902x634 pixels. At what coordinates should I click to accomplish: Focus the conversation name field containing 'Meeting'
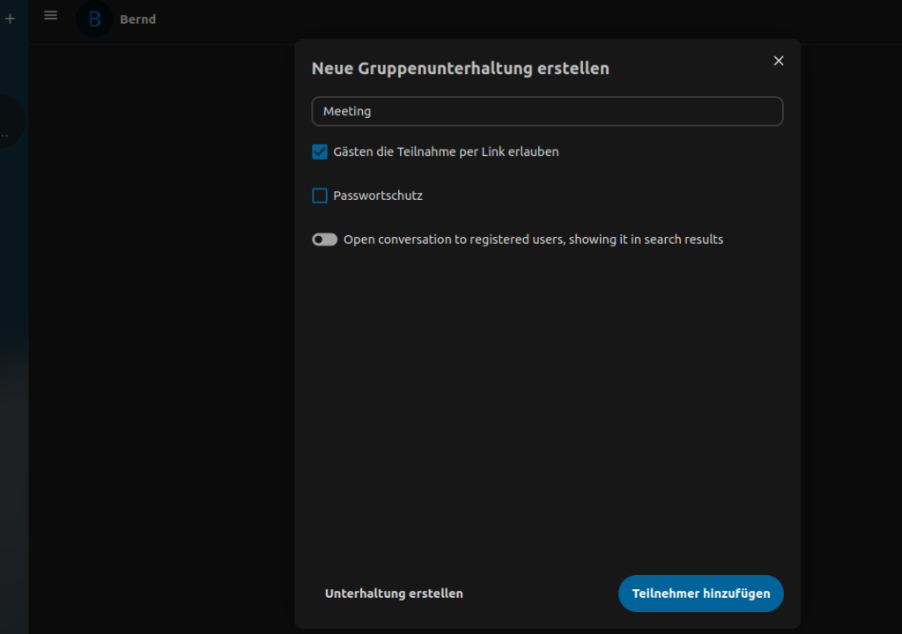tap(547, 112)
